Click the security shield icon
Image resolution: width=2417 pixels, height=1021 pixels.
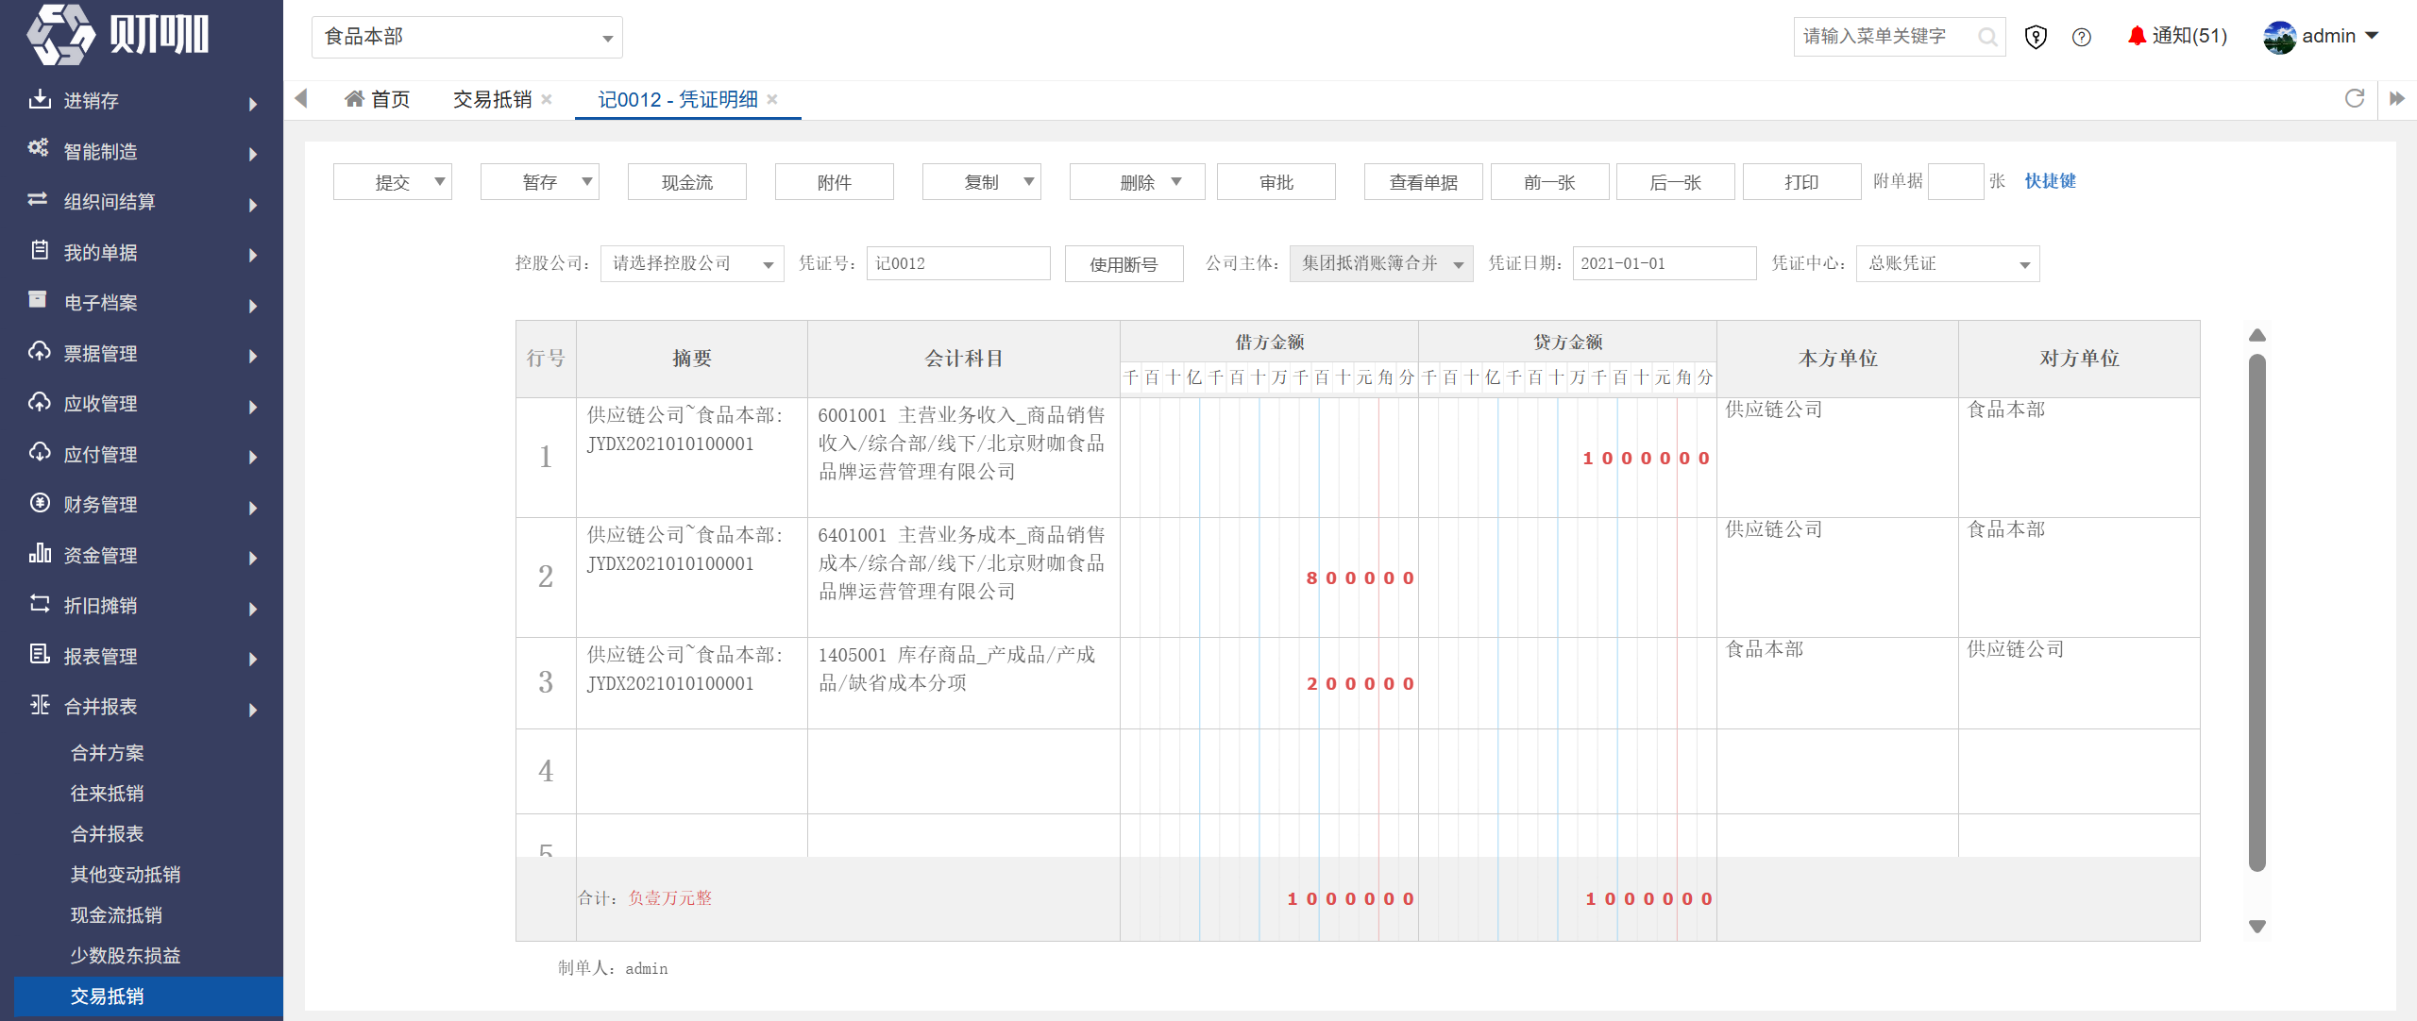click(x=2036, y=37)
